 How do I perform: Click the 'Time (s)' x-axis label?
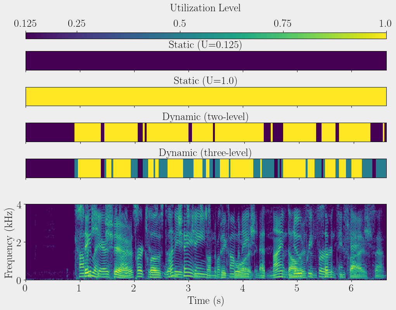(206, 301)
